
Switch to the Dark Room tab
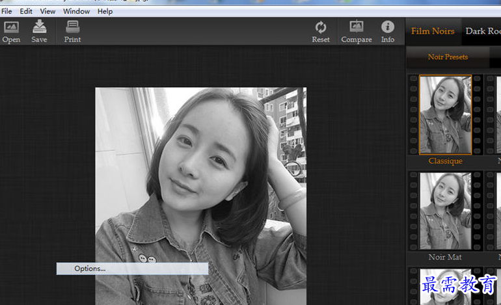(483, 31)
